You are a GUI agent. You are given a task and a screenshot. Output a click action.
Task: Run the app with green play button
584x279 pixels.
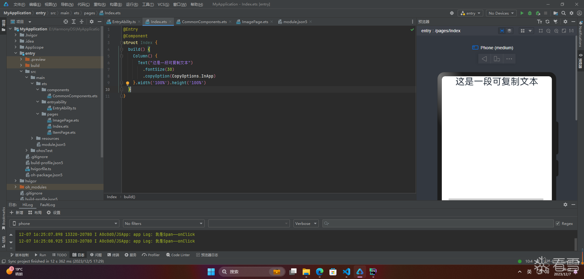coord(522,13)
